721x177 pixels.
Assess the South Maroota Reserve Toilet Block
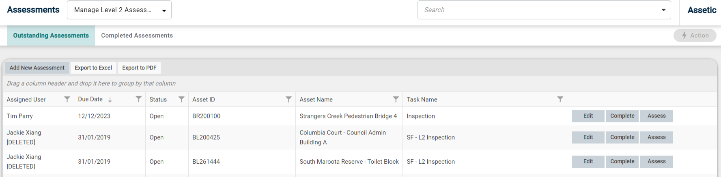[656, 162]
